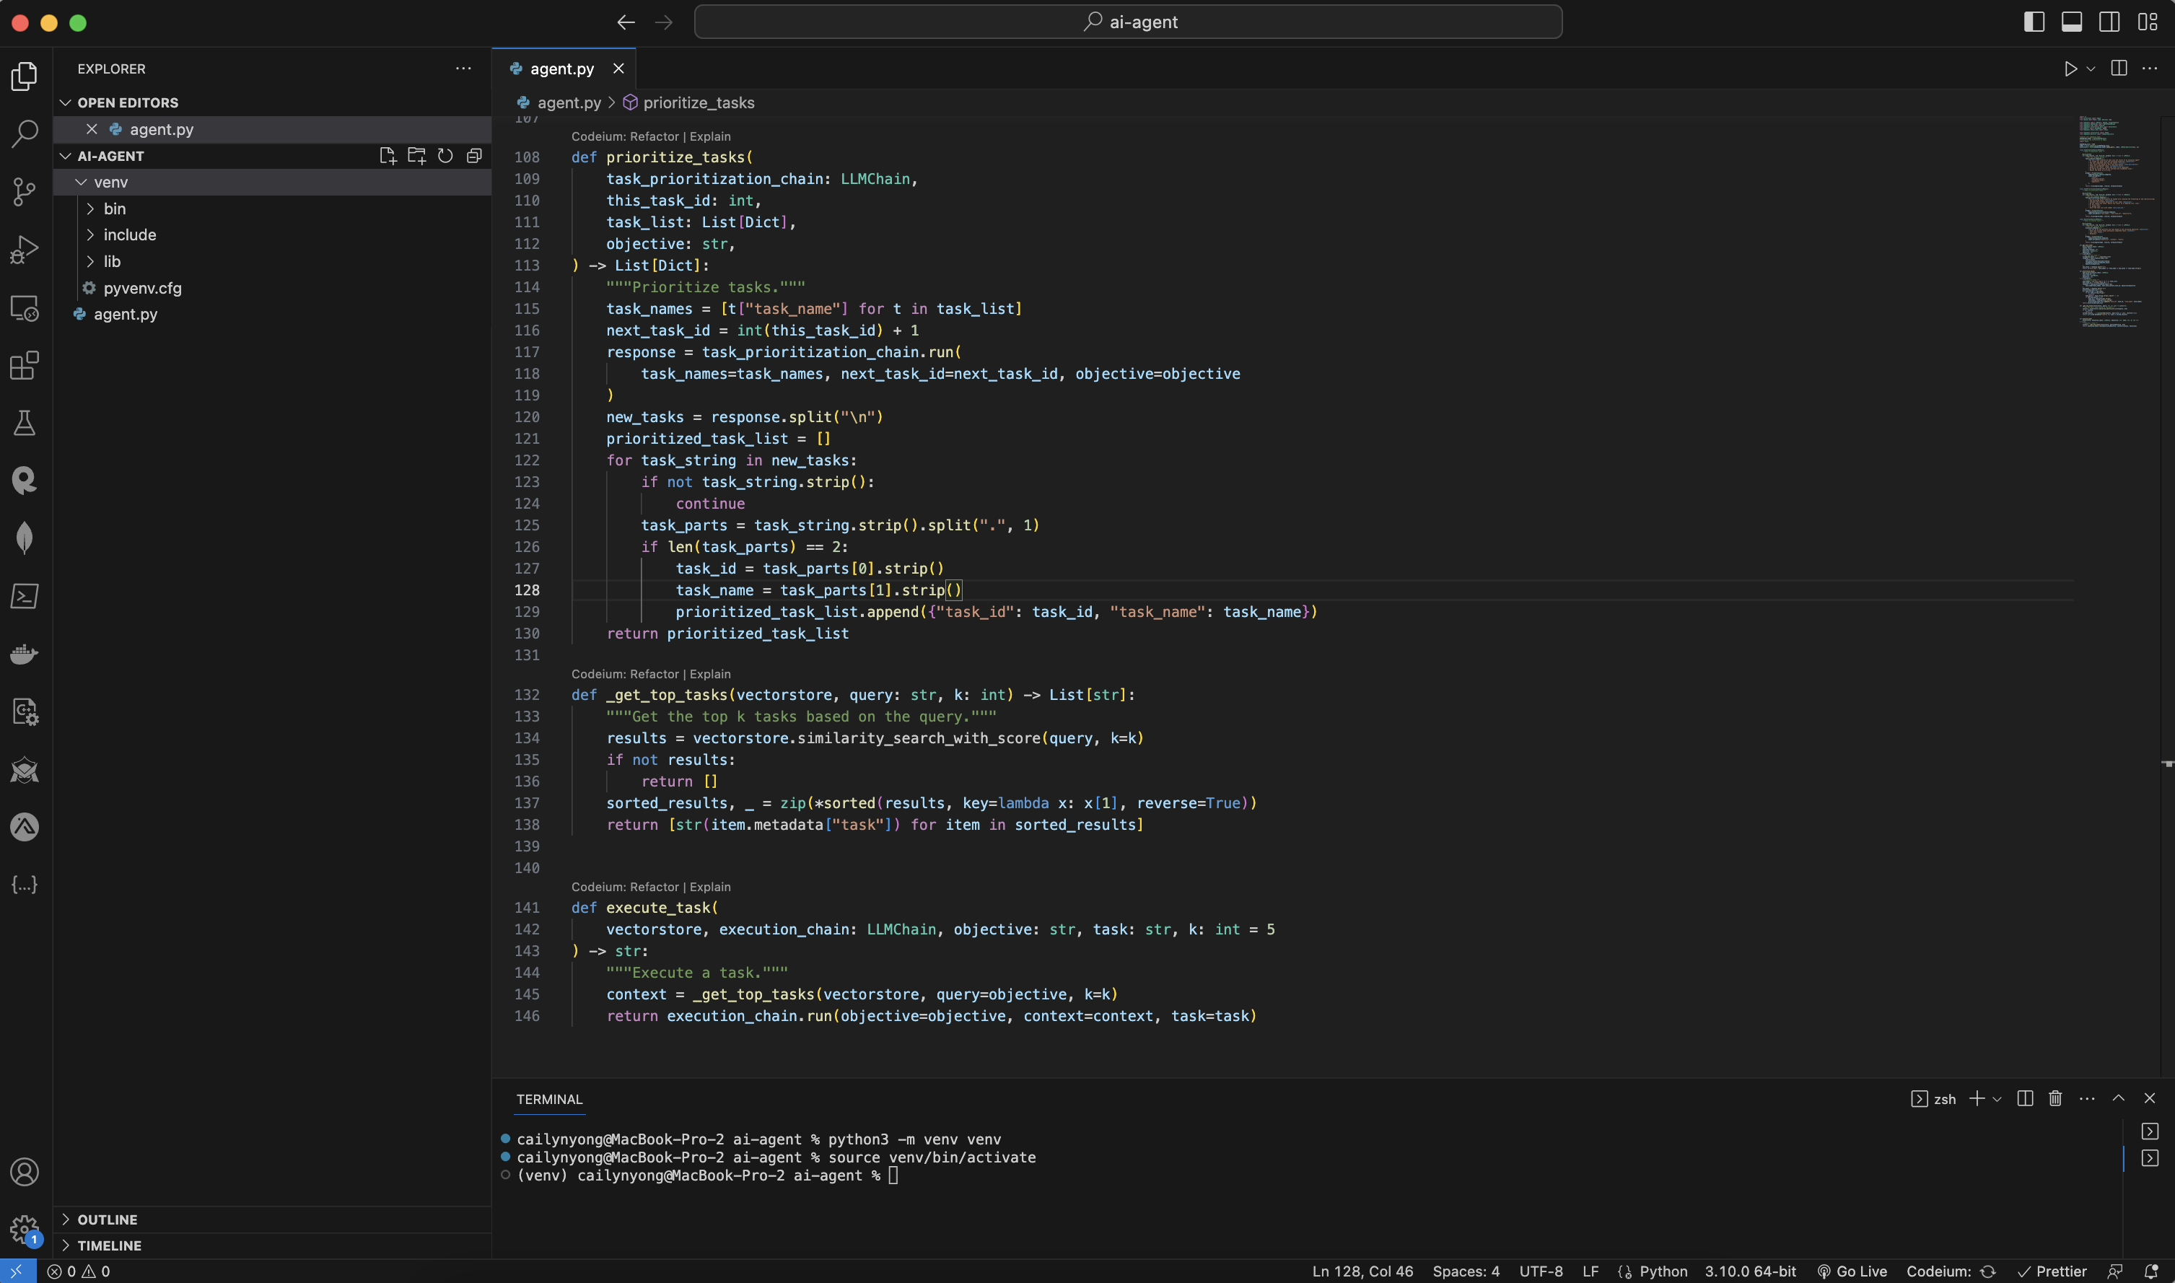Split the terminal pane
The image size is (2175, 1283).
pyautogui.click(x=2025, y=1098)
